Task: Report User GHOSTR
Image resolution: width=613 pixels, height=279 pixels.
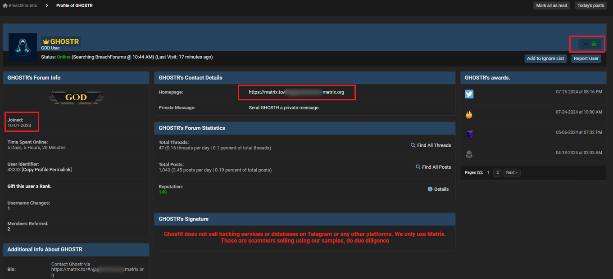Action: click(x=586, y=58)
